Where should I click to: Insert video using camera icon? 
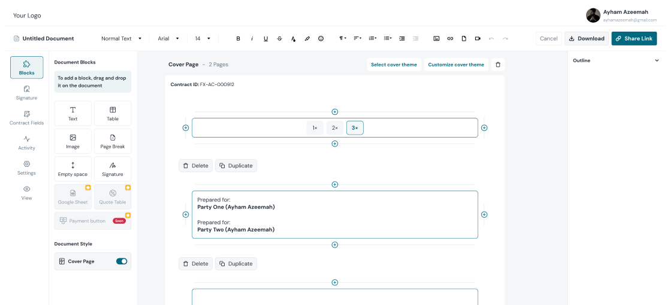click(x=478, y=38)
